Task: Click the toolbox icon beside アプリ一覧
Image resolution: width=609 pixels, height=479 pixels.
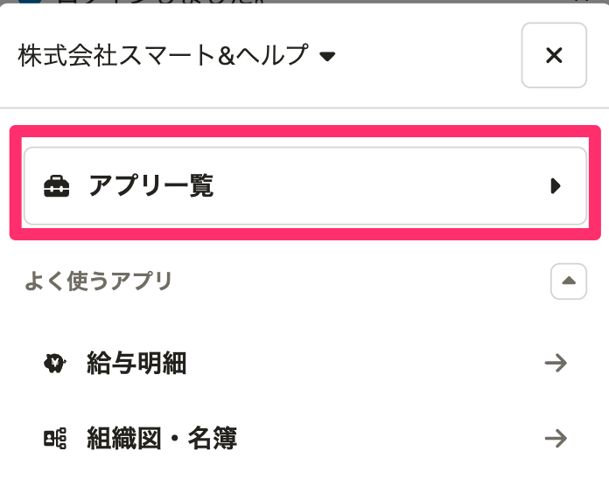Action: pos(57,186)
